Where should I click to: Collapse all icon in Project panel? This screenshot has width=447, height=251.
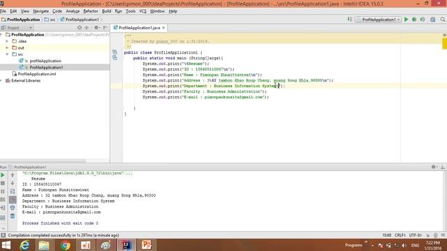click(87, 28)
